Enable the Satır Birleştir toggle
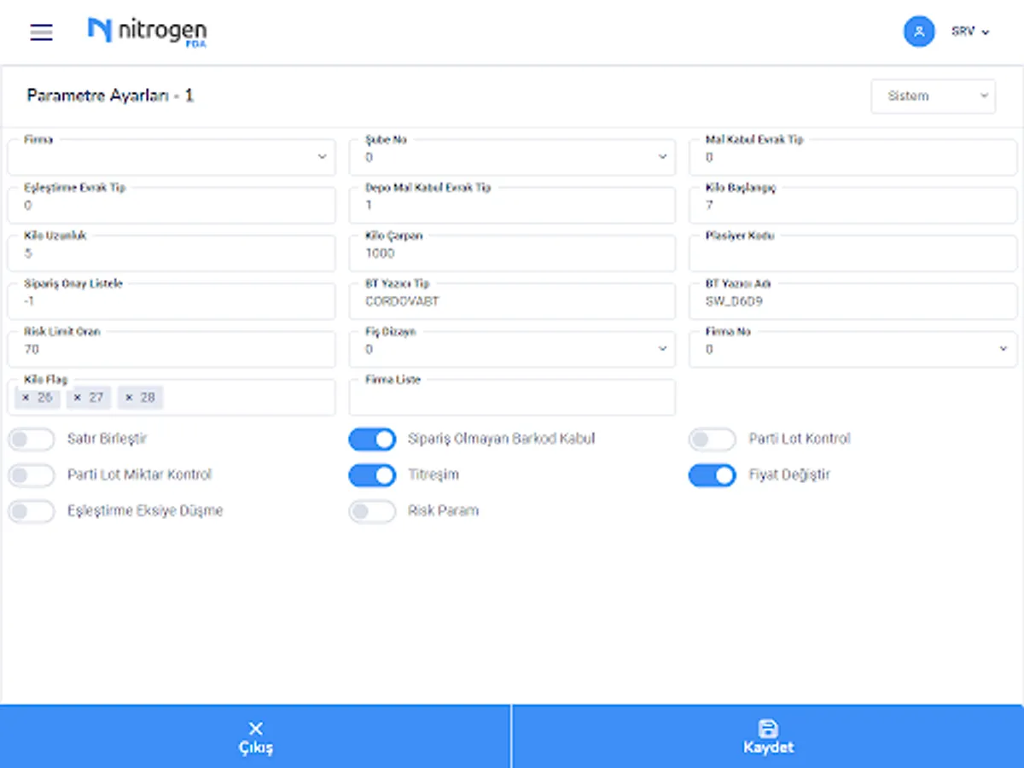This screenshot has width=1024, height=768. click(x=32, y=439)
